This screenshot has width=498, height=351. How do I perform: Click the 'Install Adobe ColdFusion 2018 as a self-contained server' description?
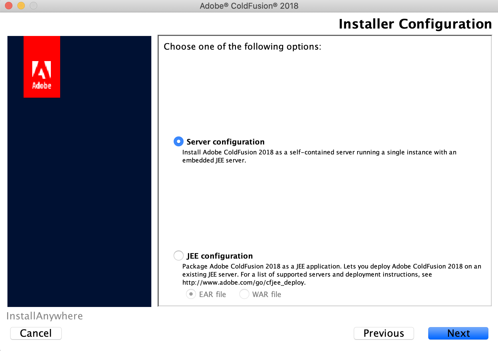coord(319,156)
